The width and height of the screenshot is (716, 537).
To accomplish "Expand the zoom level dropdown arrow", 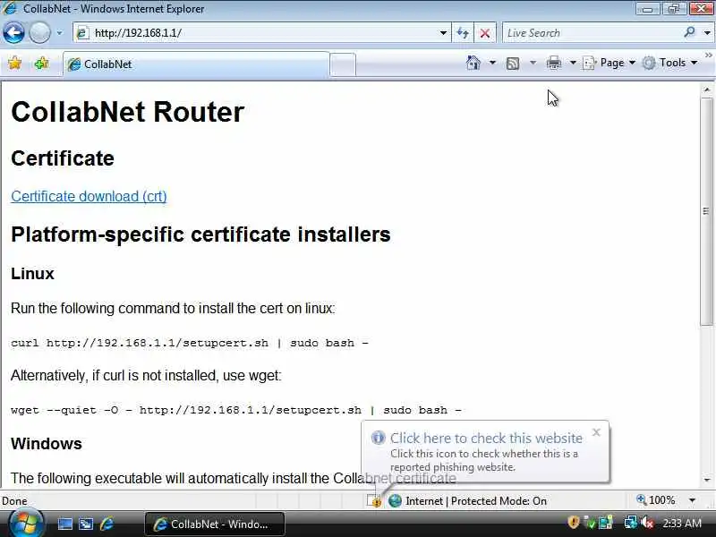I will [x=692, y=500].
